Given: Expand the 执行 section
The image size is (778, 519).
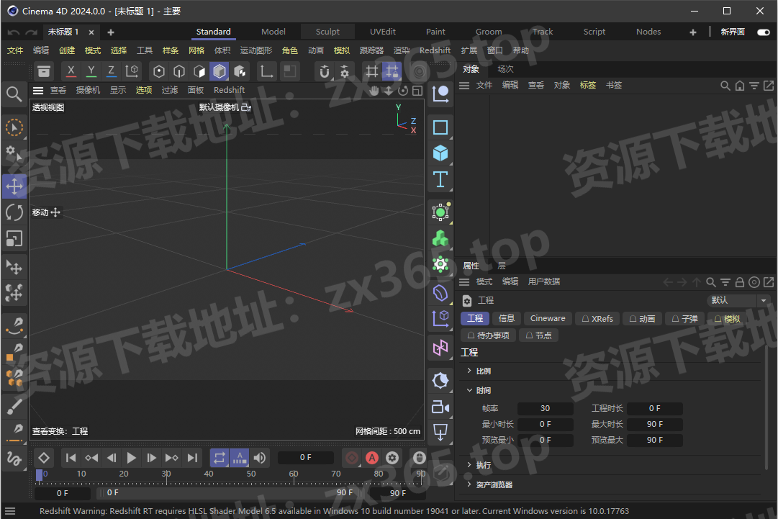Looking at the screenshot, I should click(469, 464).
